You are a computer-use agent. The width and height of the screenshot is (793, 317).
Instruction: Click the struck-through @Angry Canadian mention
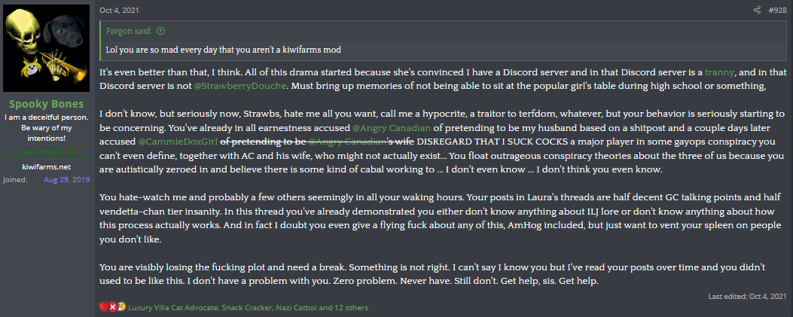[347, 142]
